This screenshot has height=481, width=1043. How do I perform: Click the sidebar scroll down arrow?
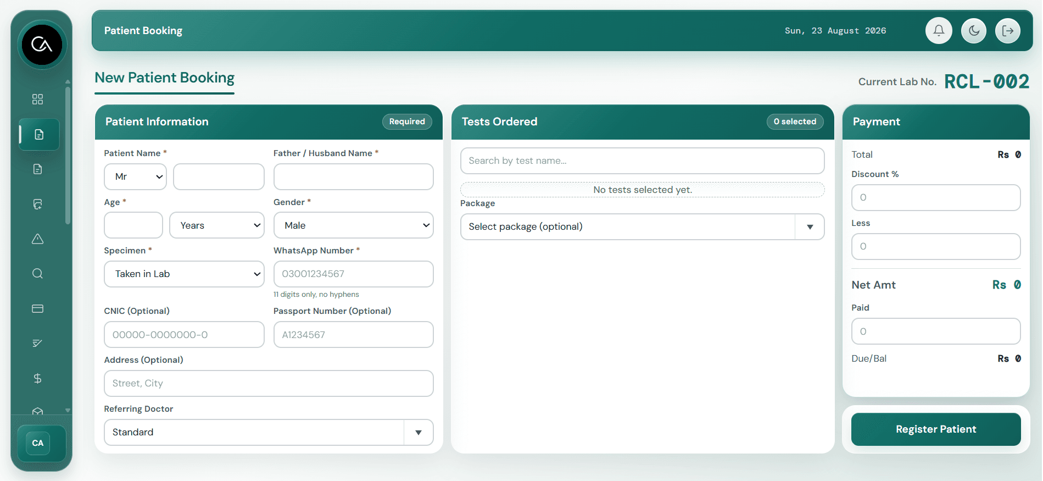[68, 410]
